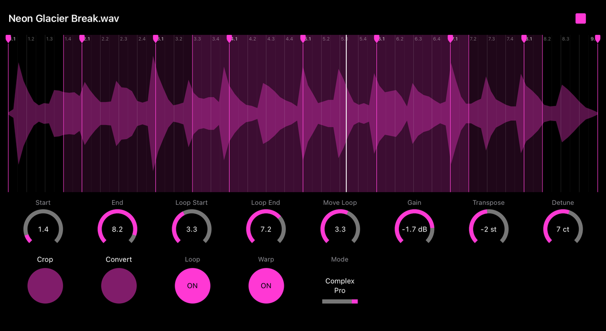Click ruler label 5.2

(x=326, y=39)
